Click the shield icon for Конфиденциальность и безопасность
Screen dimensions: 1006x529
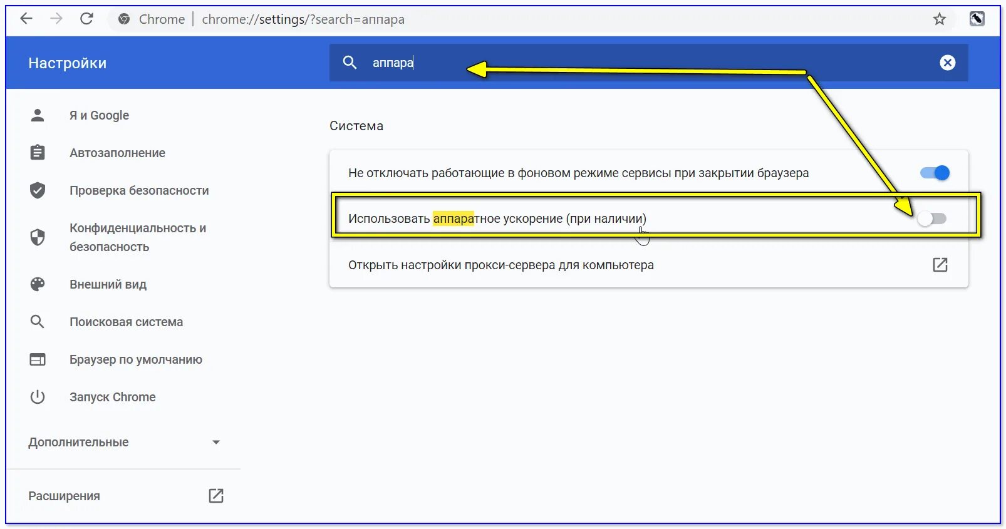(x=38, y=237)
